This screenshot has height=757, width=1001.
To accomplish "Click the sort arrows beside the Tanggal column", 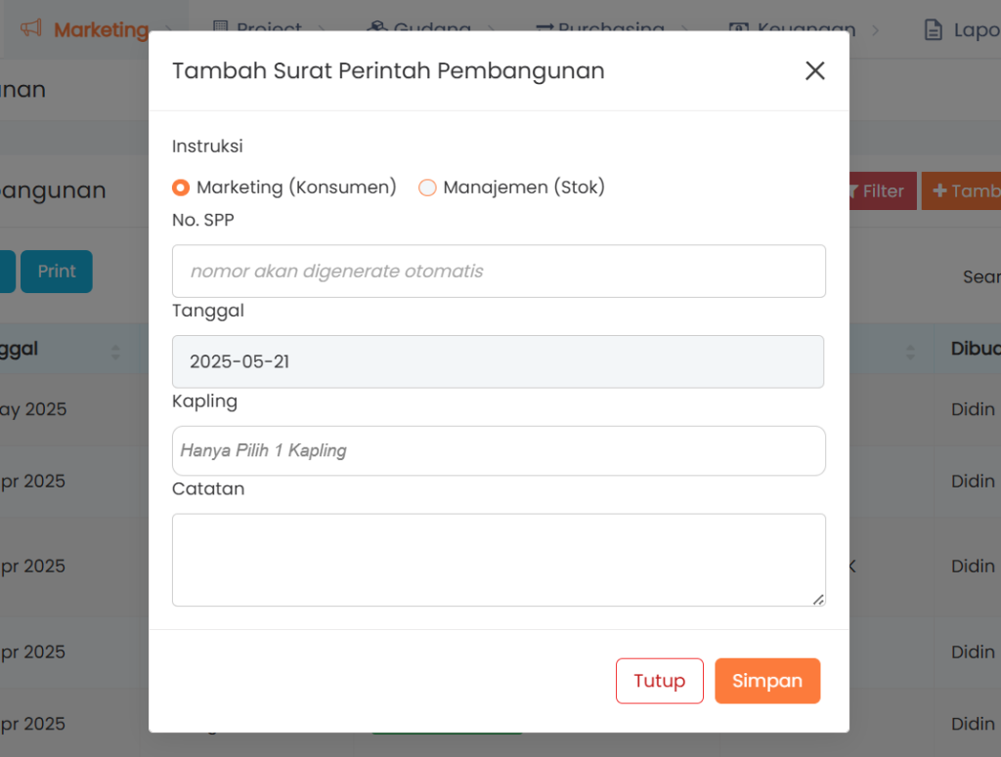I will click(x=115, y=351).
